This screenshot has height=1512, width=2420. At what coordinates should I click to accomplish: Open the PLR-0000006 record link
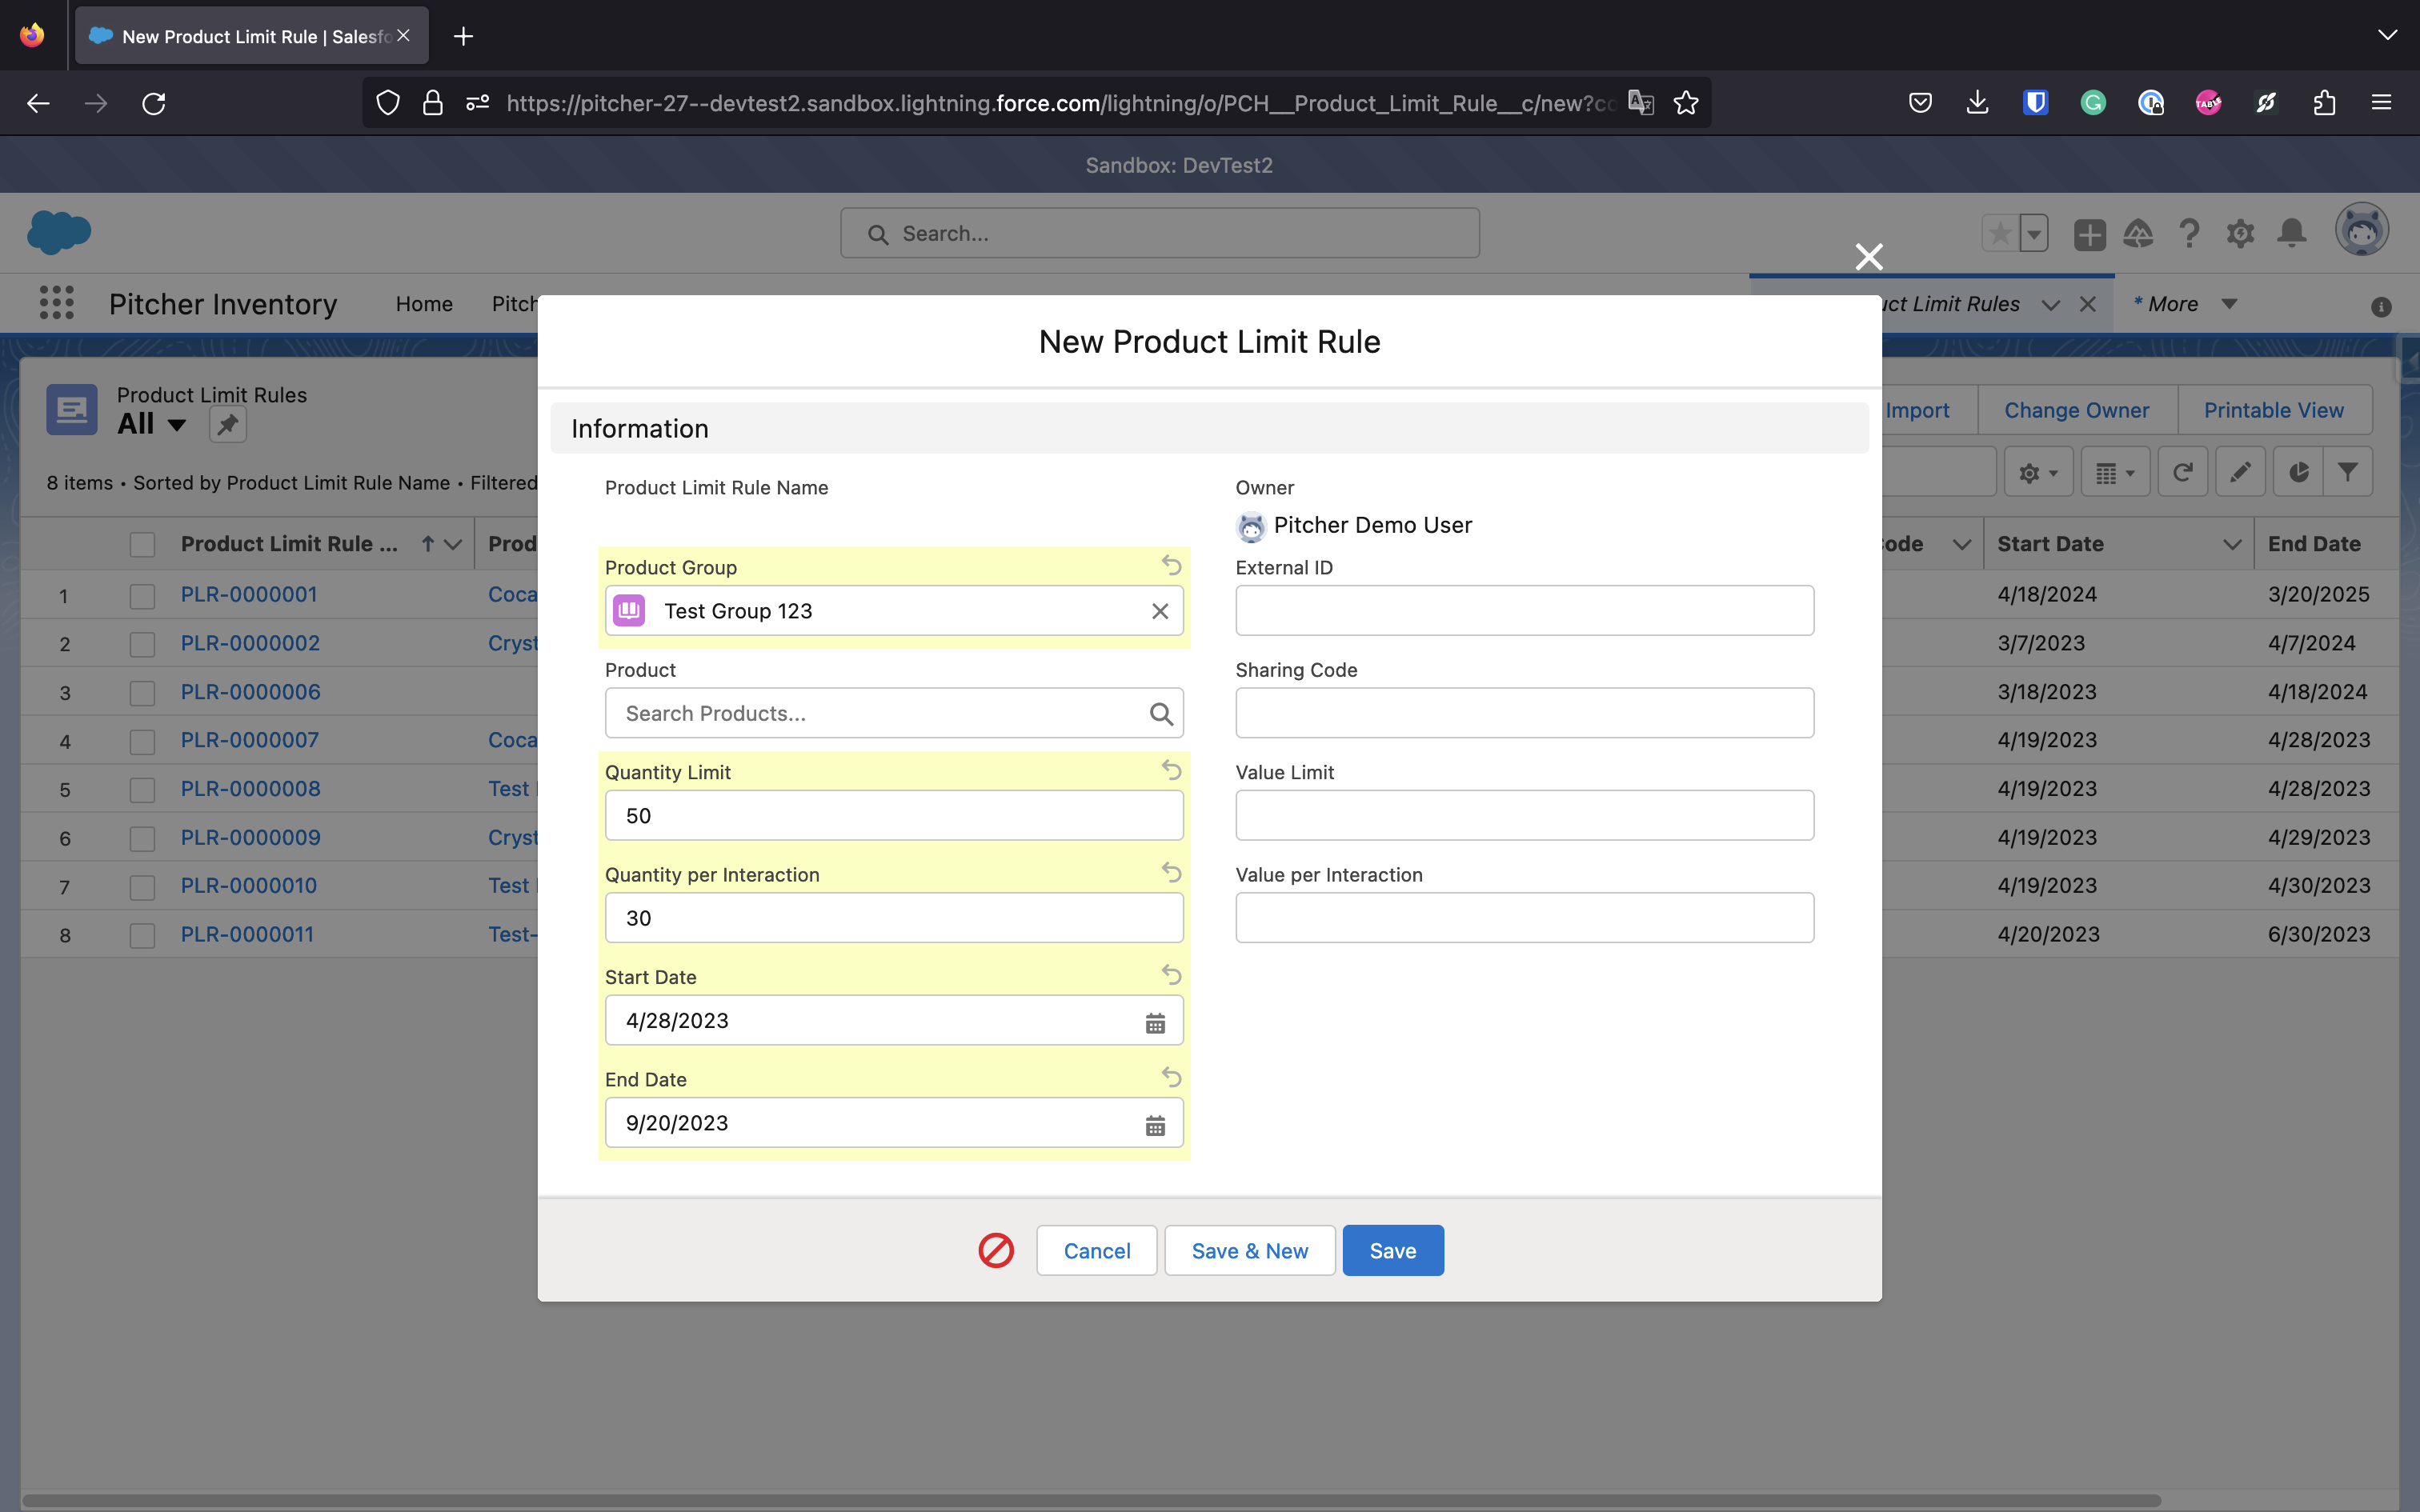[250, 692]
